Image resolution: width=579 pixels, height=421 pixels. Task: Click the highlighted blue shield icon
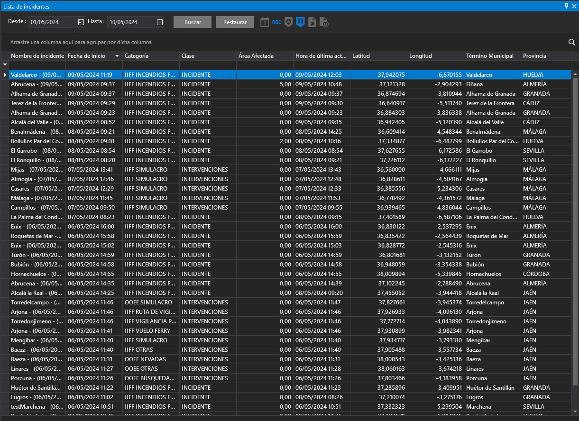click(x=300, y=22)
